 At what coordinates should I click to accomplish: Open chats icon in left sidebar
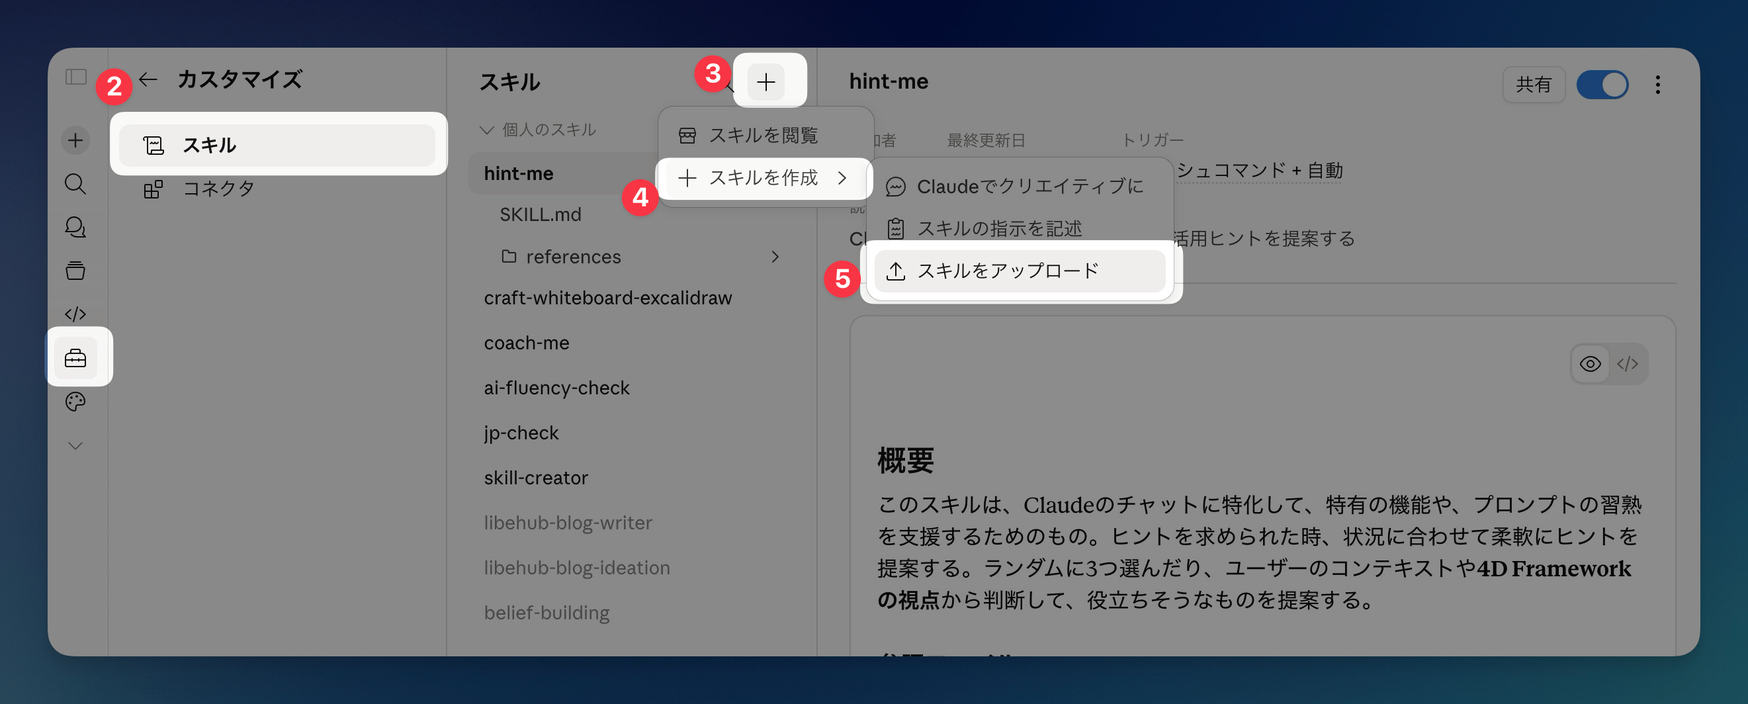pyautogui.click(x=75, y=227)
